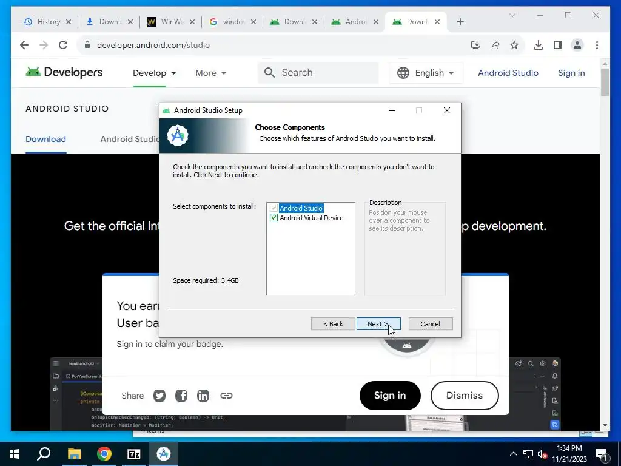Open Windows taskbar search
621x466 pixels.
click(44, 454)
